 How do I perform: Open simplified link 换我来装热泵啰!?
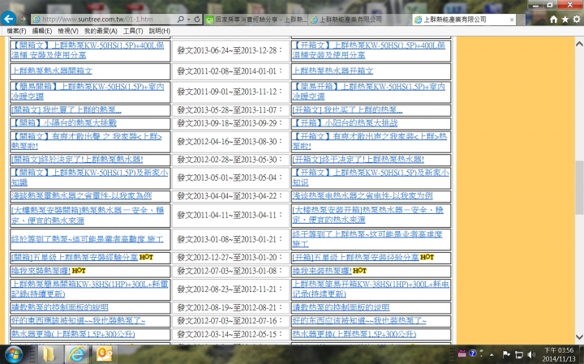click(322, 271)
